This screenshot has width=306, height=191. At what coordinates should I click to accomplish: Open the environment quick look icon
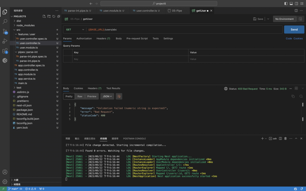click(x=300, y=19)
